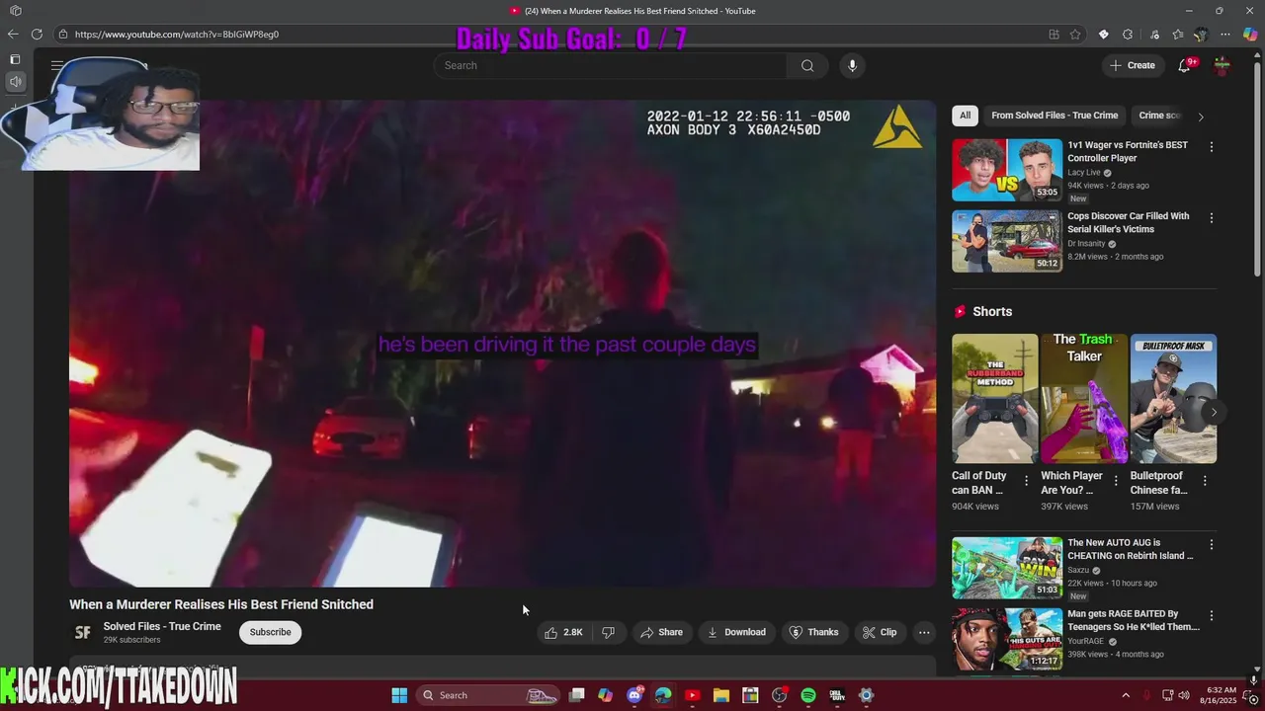Click the YouTube search input field
The width and height of the screenshot is (1265, 711).
(x=611, y=65)
